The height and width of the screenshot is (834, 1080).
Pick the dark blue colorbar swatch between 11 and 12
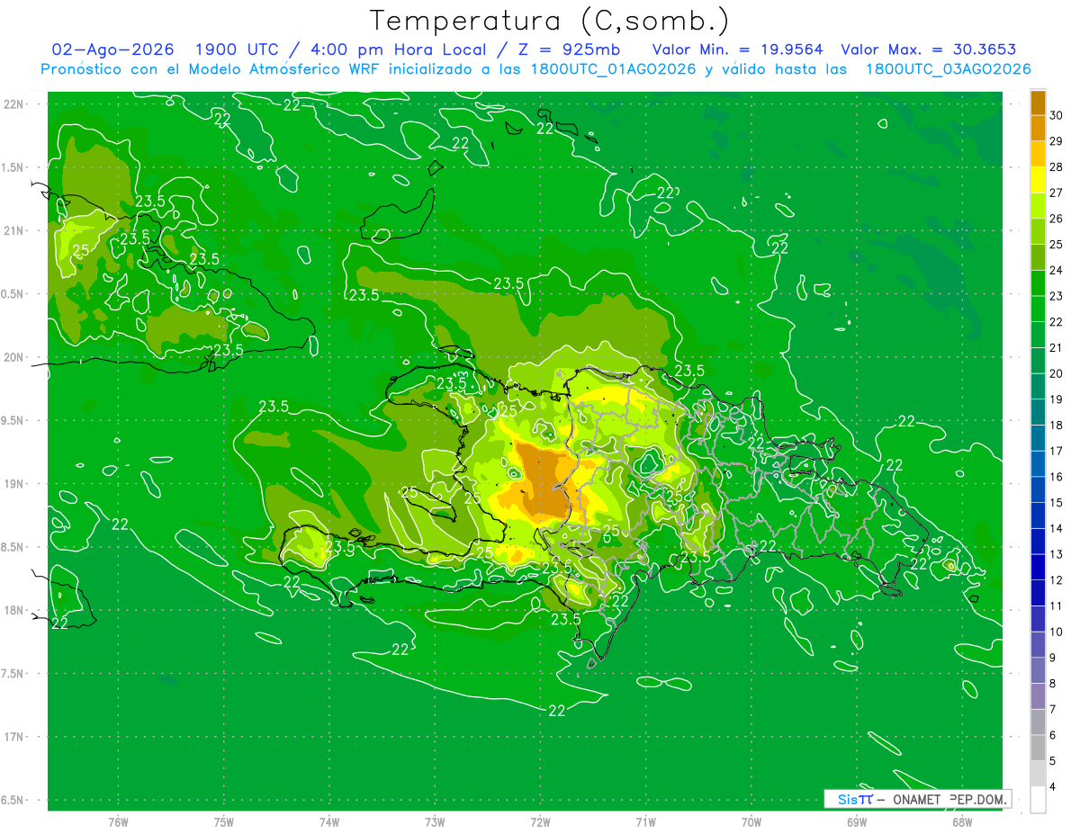coord(1038,593)
